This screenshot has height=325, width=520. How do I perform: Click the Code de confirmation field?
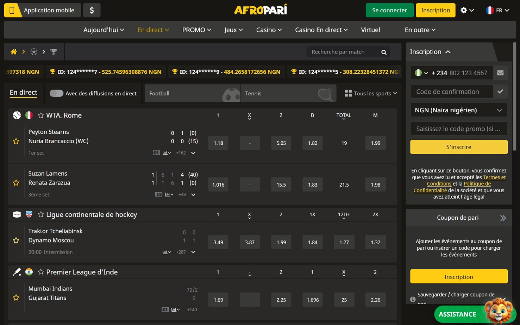[452, 92]
